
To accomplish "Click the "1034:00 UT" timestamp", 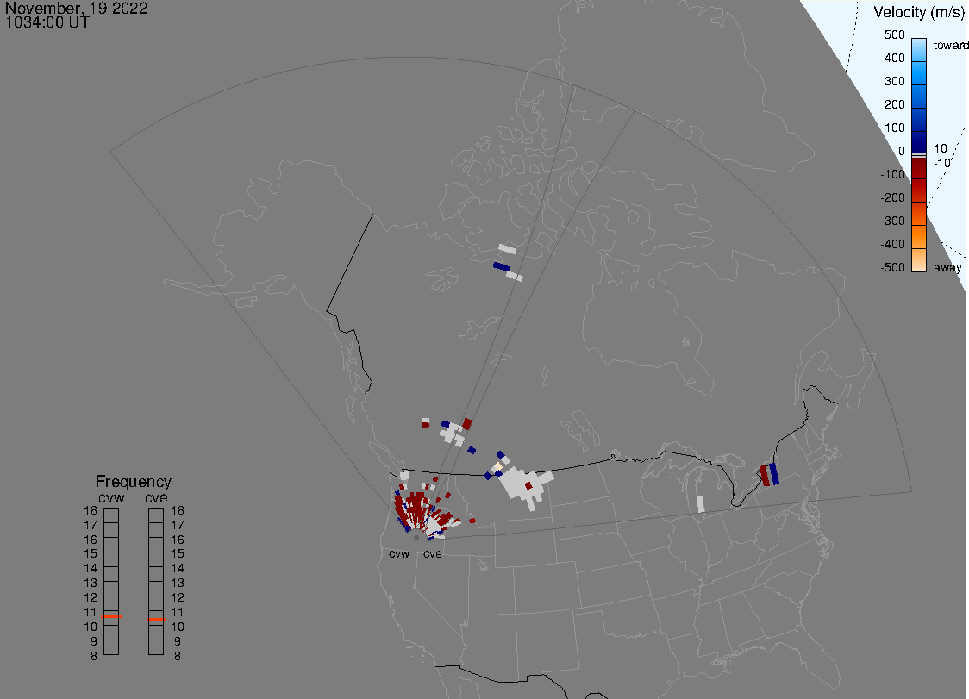I will click(x=47, y=22).
